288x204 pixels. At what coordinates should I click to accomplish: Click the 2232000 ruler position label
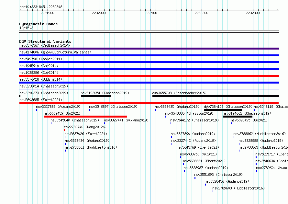click(x=99, y=13)
